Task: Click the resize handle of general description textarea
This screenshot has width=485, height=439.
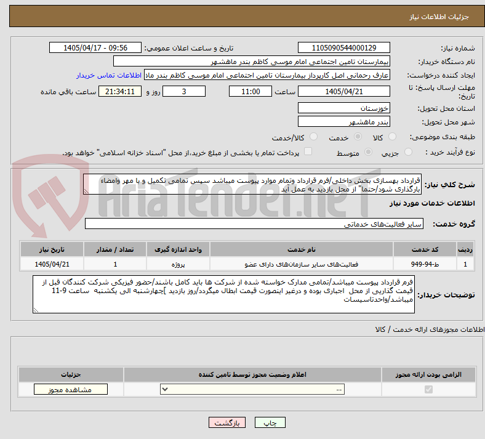Action: point(86,192)
